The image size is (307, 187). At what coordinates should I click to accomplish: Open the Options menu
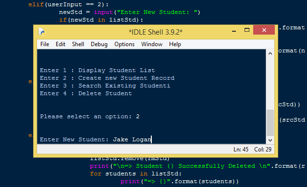point(124,44)
